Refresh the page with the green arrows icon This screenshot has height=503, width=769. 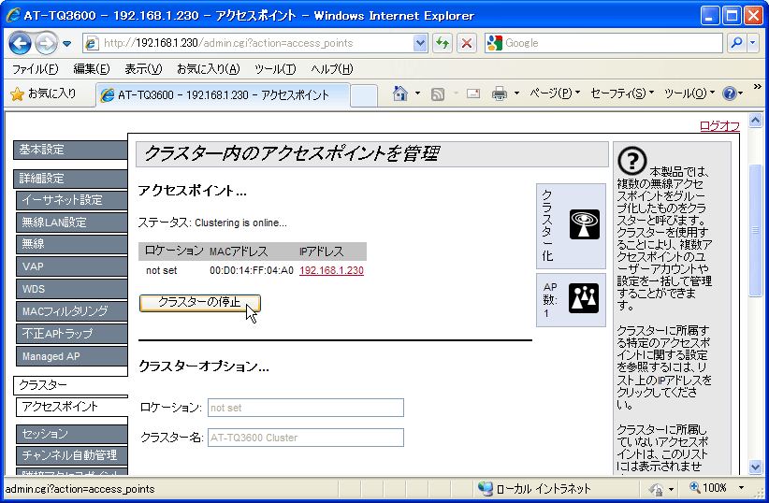pos(443,43)
